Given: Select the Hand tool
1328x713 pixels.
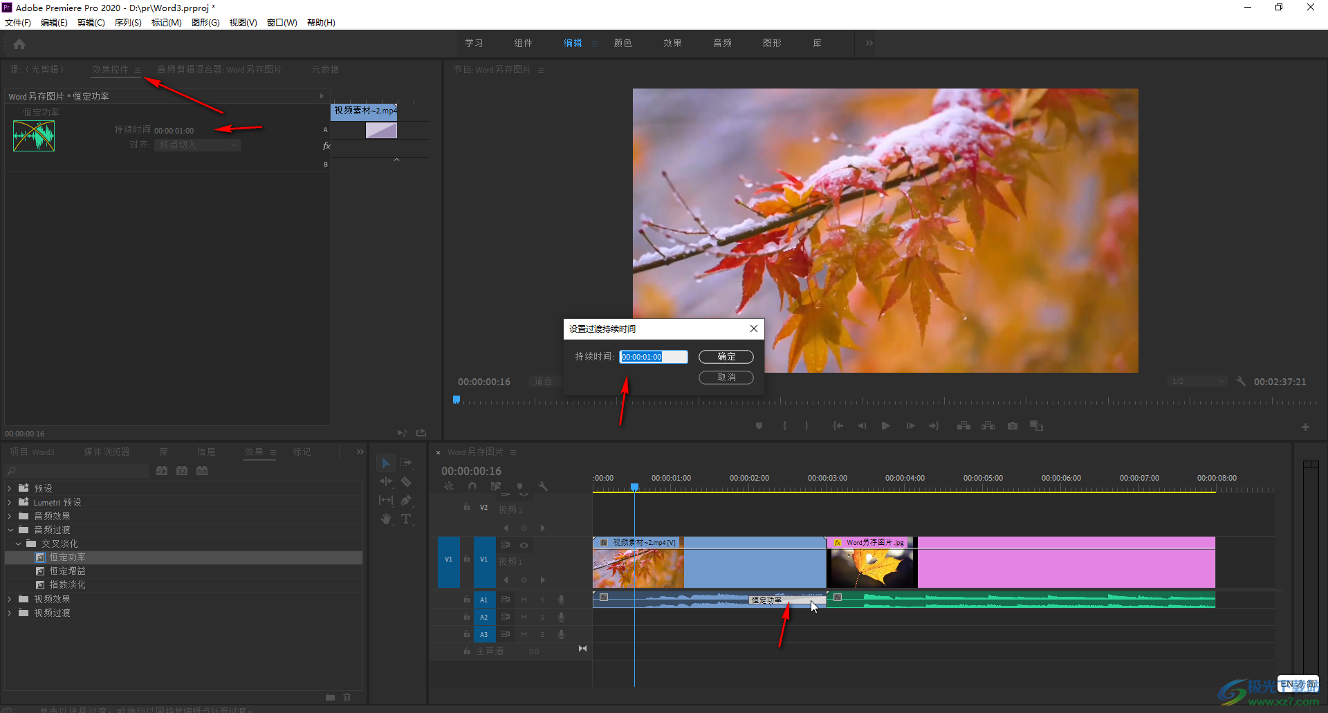Looking at the screenshot, I should pyautogui.click(x=386, y=519).
